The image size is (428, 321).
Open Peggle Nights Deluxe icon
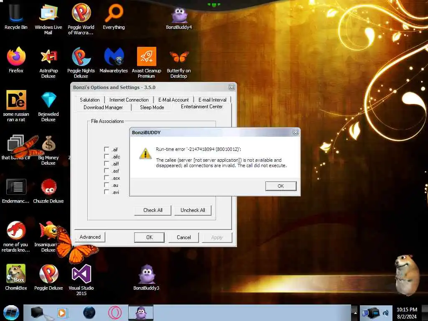[81, 62]
